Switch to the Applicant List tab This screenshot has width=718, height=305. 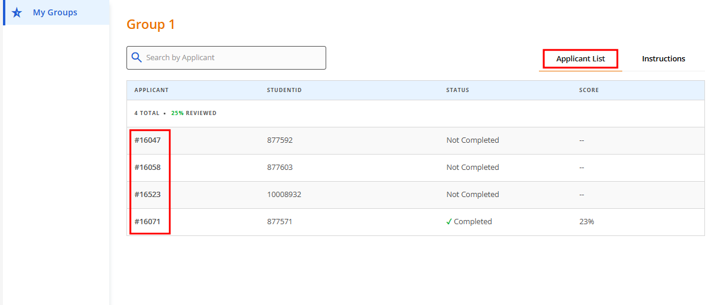click(x=580, y=58)
